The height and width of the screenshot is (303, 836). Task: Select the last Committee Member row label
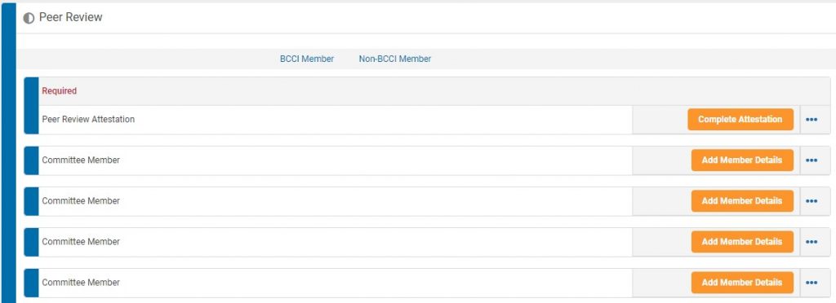tap(81, 283)
